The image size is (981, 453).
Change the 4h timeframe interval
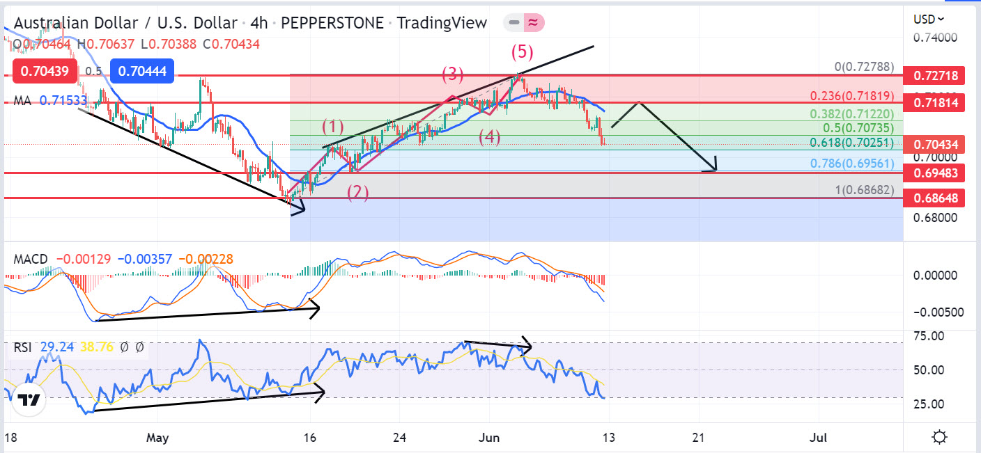point(259,23)
